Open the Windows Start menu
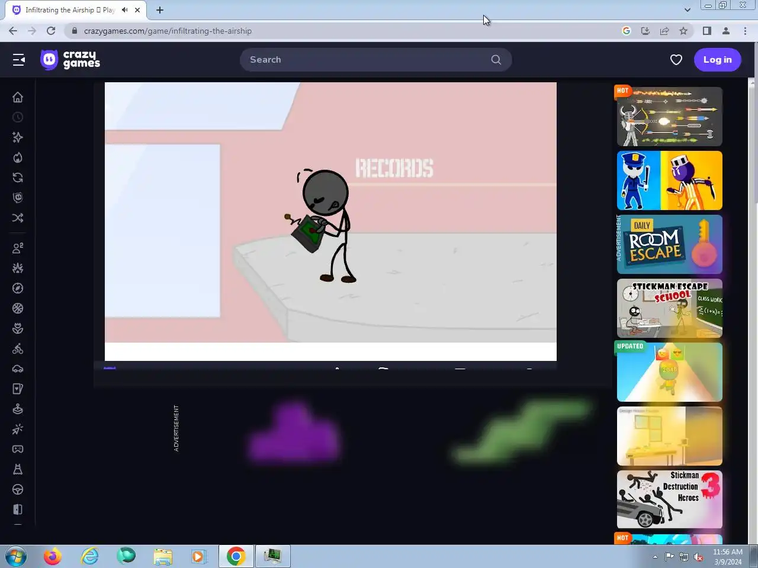 pos(15,556)
